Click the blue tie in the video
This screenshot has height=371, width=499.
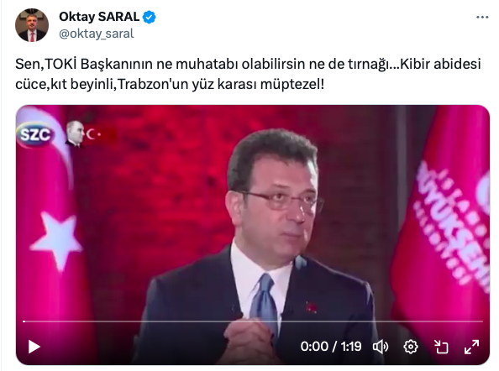pyautogui.click(x=264, y=304)
